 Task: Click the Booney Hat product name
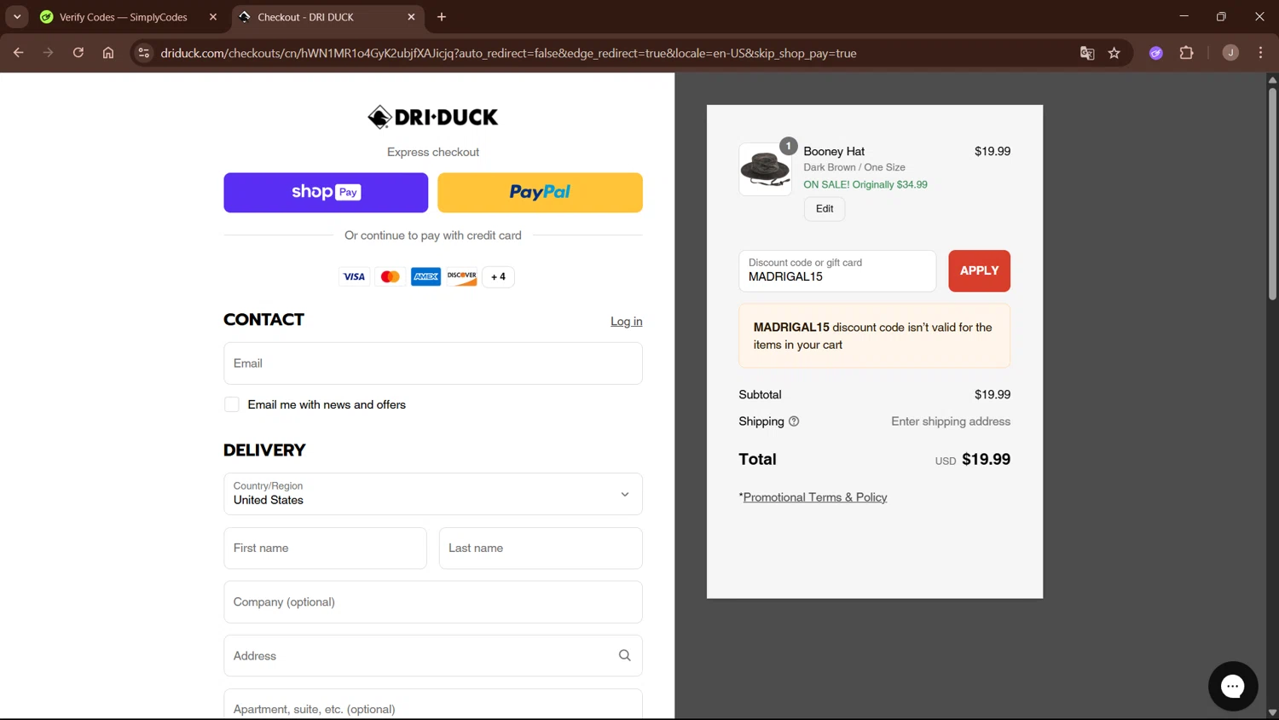[x=834, y=151]
